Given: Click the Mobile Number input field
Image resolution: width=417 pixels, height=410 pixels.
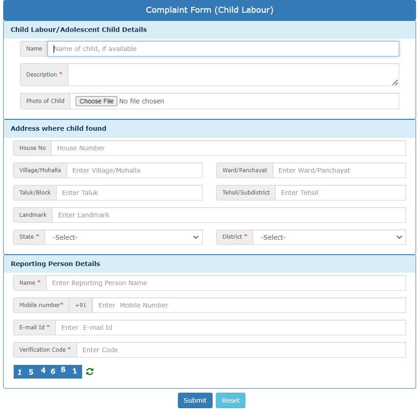Looking at the screenshot, I should point(249,305).
